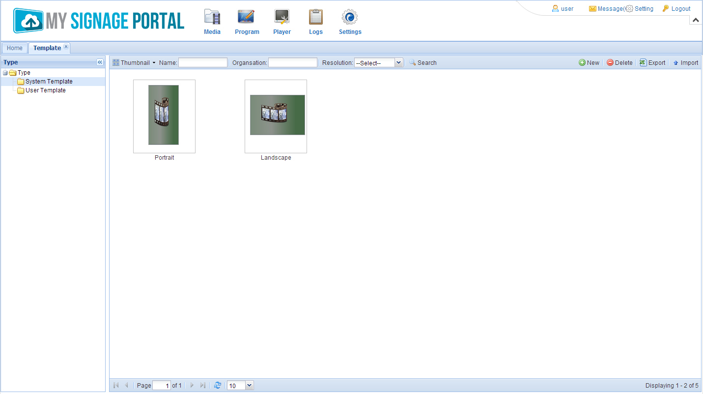The image size is (703, 394).
Task: Open the Settings gear icon
Action: point(350,18)
